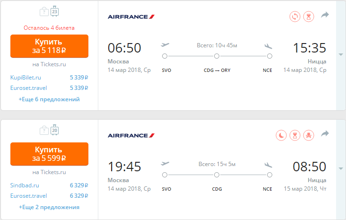Buy ticket for 5 118 rubles
The image size is (346, 220).
tap(49, 46)
